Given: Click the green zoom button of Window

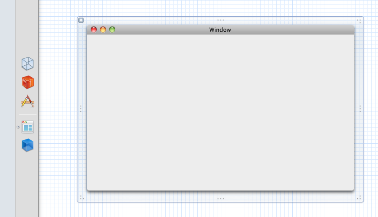Looking at the screenshot, I should 112,30.
